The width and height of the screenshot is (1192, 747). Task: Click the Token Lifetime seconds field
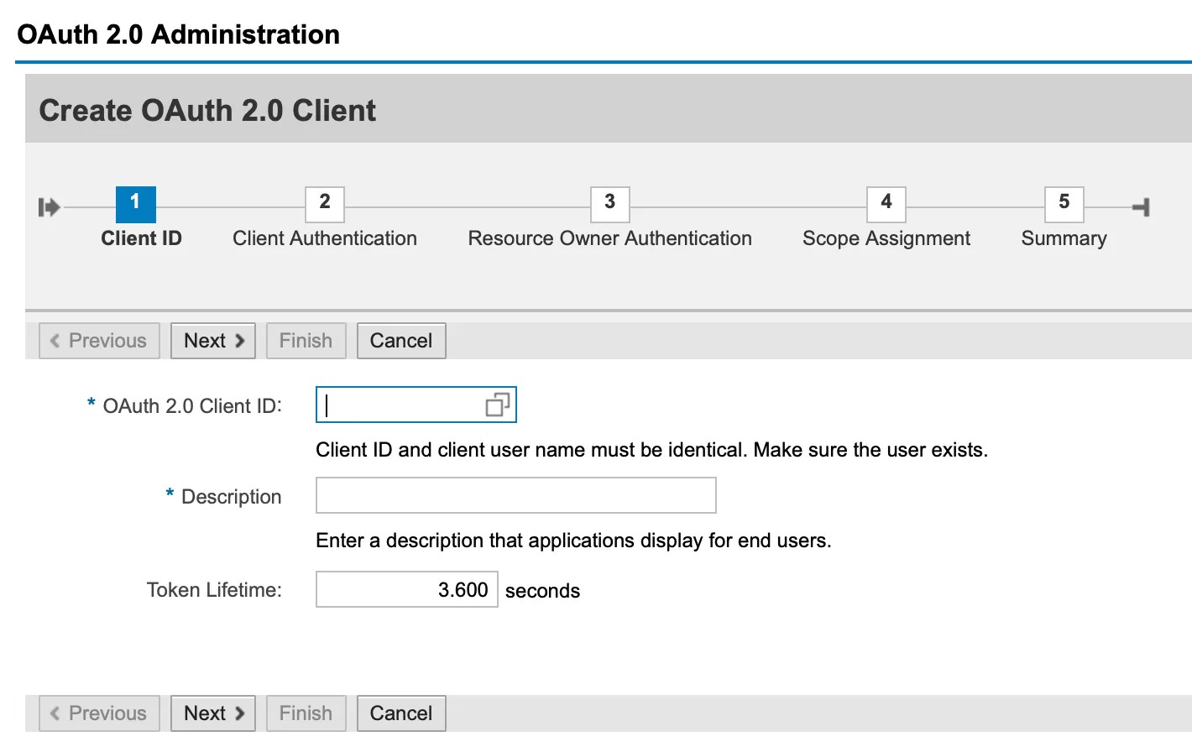pos(406,590)
